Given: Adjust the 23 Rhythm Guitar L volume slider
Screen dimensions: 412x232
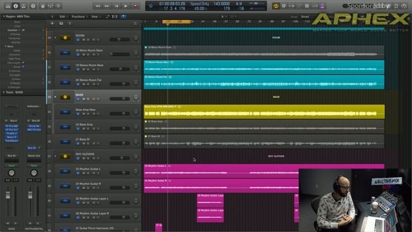Looking at the screenshot, I should [120, 173].
